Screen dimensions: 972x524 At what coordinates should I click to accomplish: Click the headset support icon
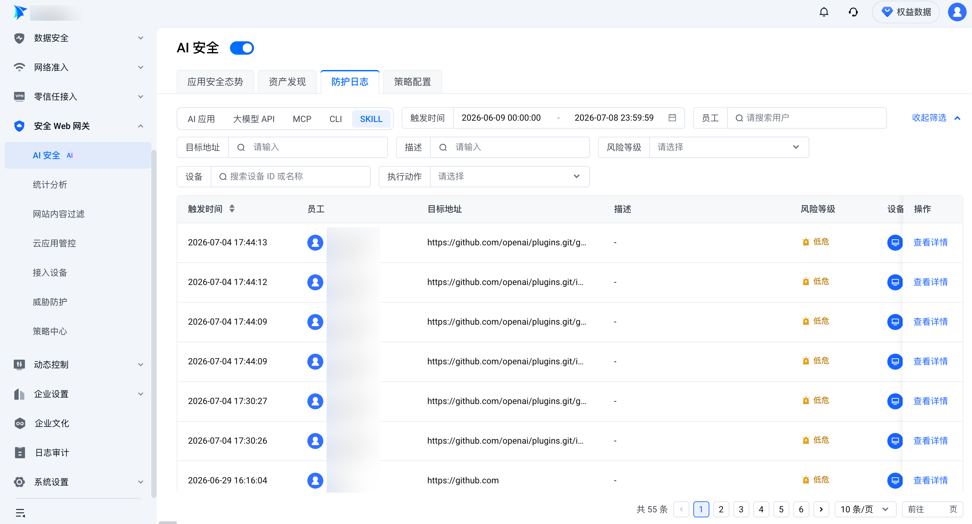coord(853,12)
